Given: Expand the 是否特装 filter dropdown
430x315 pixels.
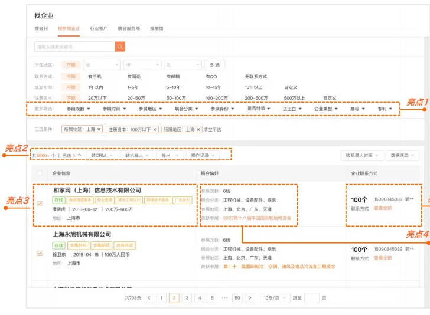Looking at the screenshot, I should tap(259, 109).
